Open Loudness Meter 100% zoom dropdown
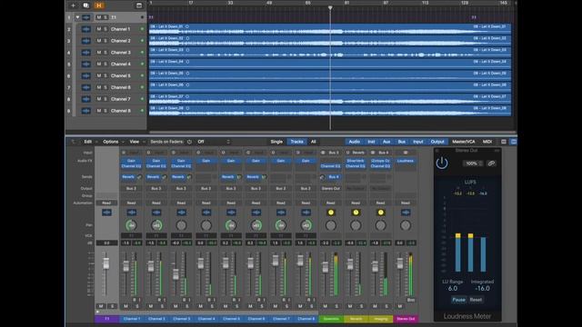Image resolution: width=582 pixels, height=327 pixels. [473, 163]
